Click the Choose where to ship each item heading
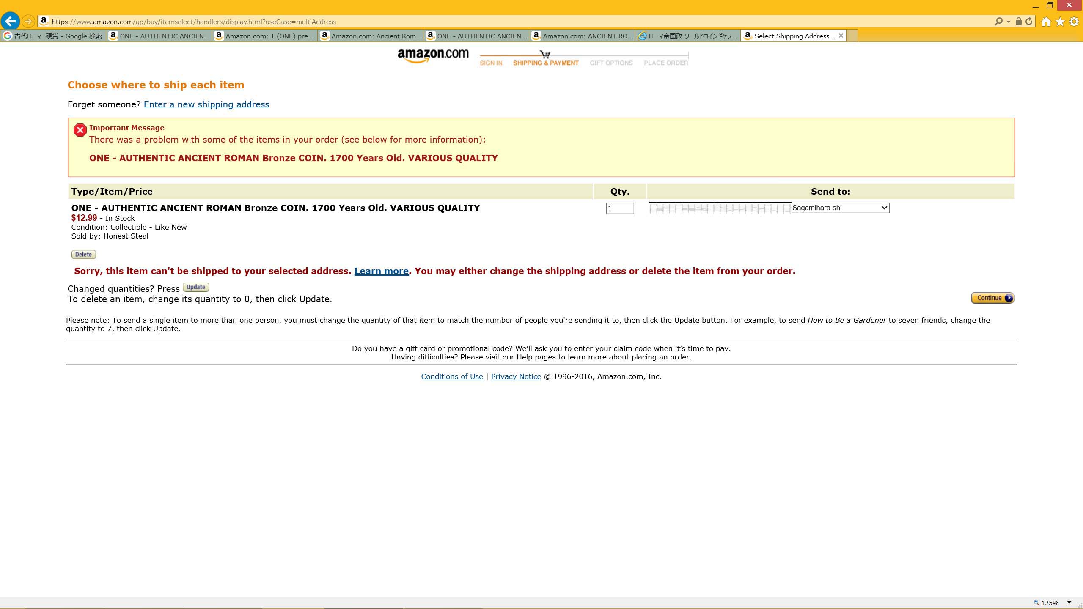 [156, 85]
